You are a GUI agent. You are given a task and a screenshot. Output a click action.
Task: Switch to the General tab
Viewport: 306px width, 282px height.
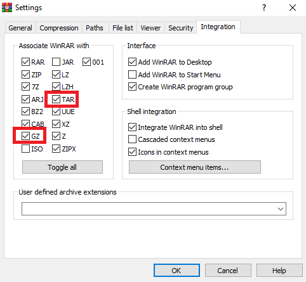click(x=20, y=28)
